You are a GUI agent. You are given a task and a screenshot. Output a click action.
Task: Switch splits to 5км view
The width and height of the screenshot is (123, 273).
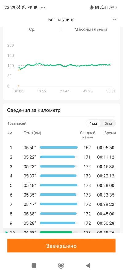[x=108, y=123]
